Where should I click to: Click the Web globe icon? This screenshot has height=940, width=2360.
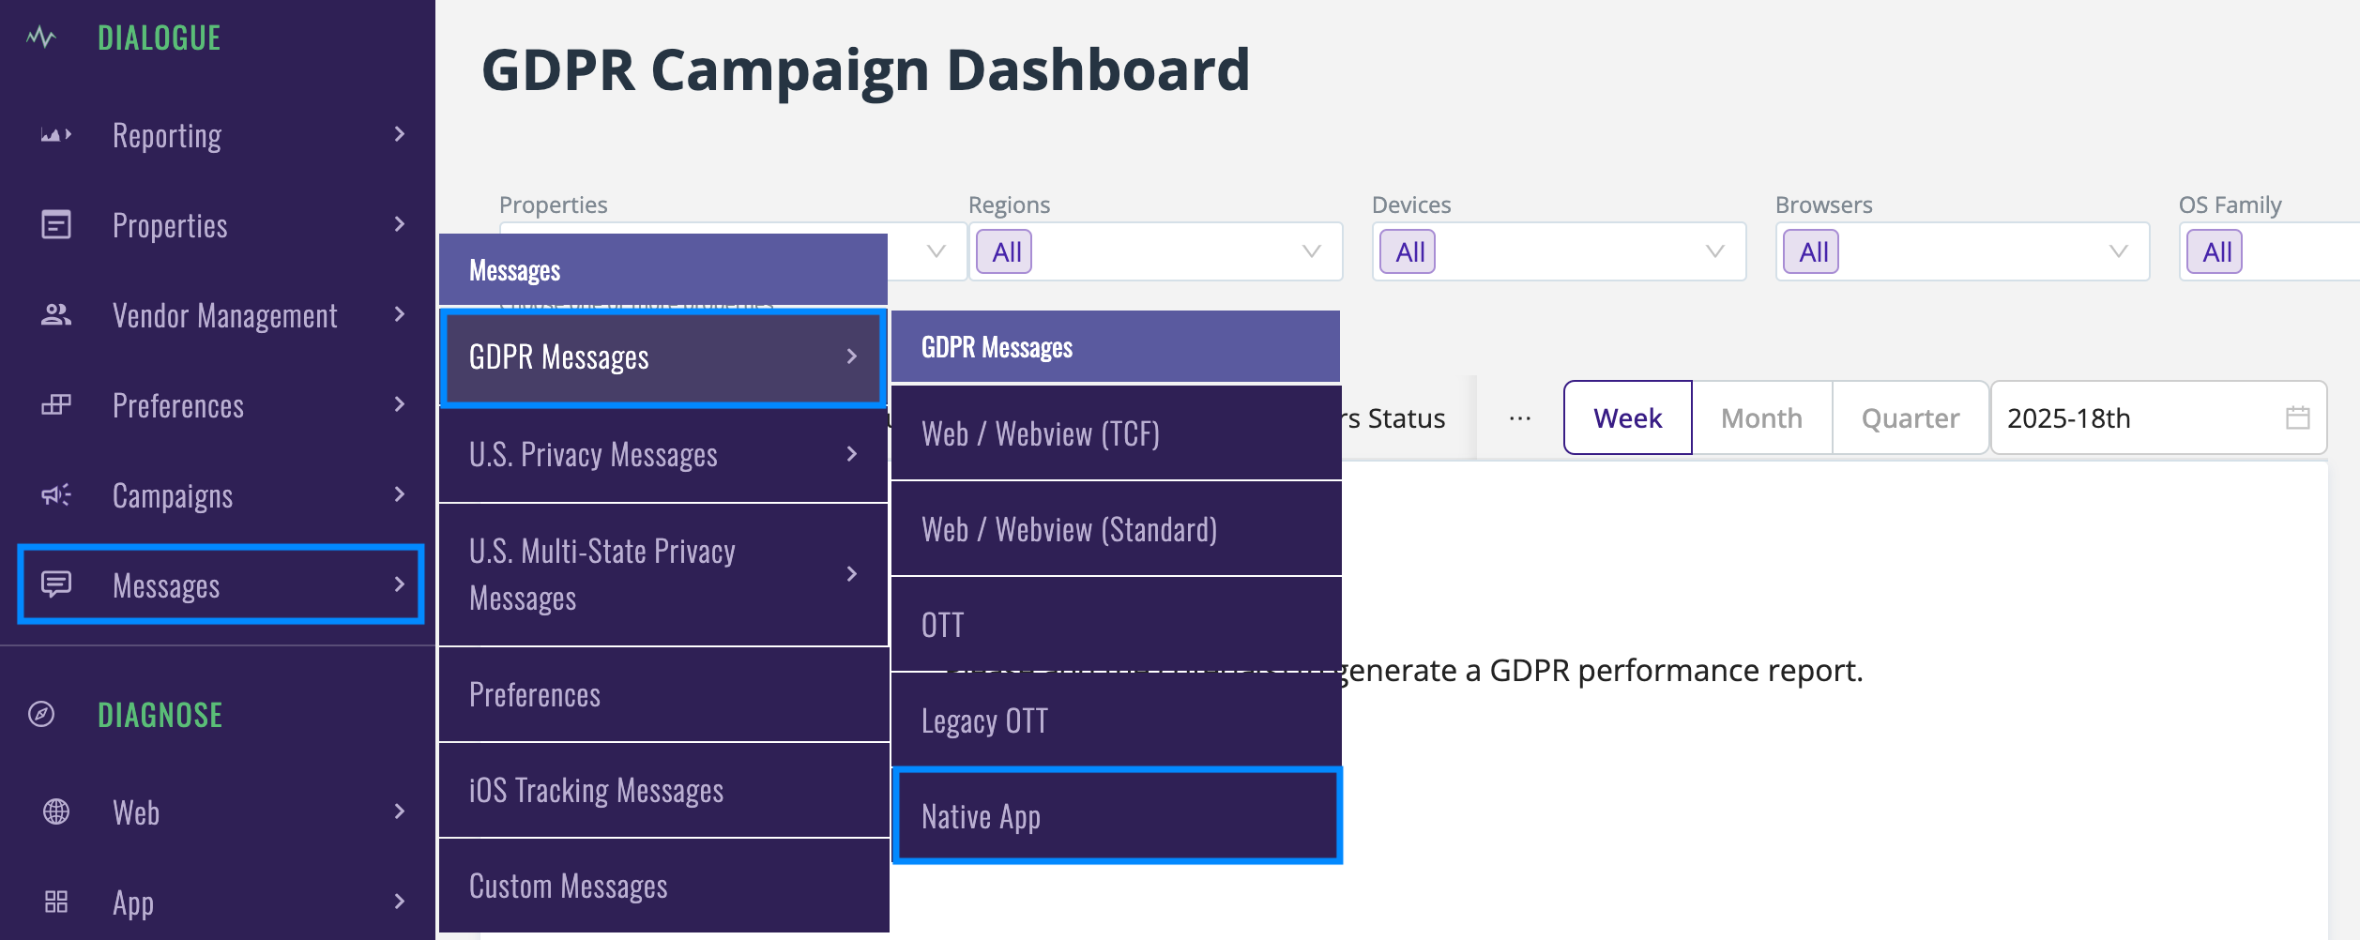56,811
